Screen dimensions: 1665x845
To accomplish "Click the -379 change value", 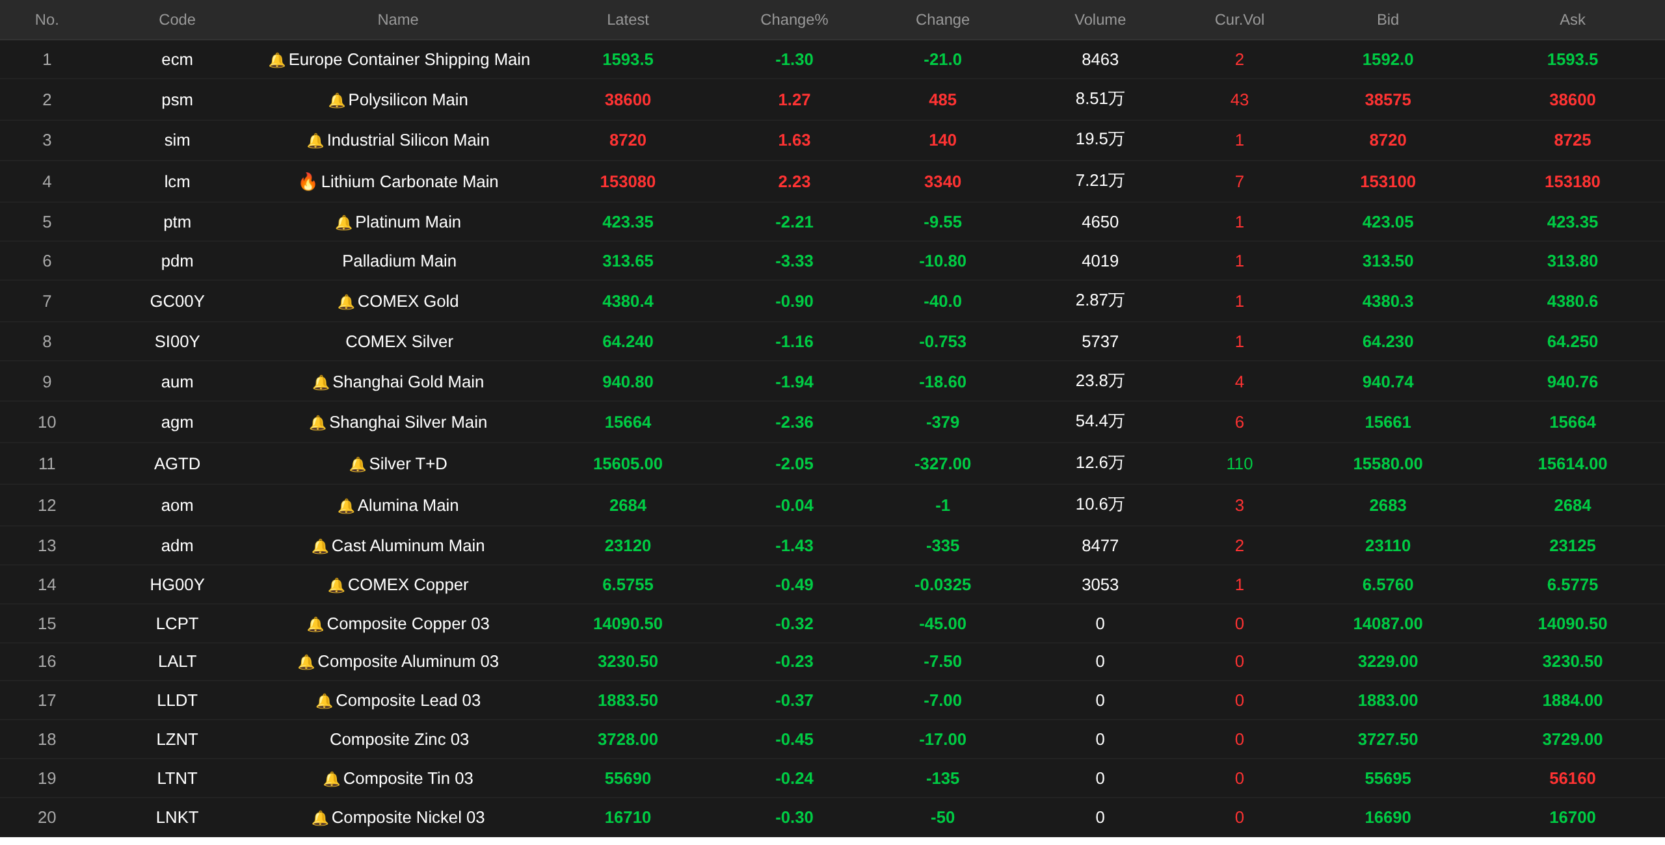I will 942,422.
